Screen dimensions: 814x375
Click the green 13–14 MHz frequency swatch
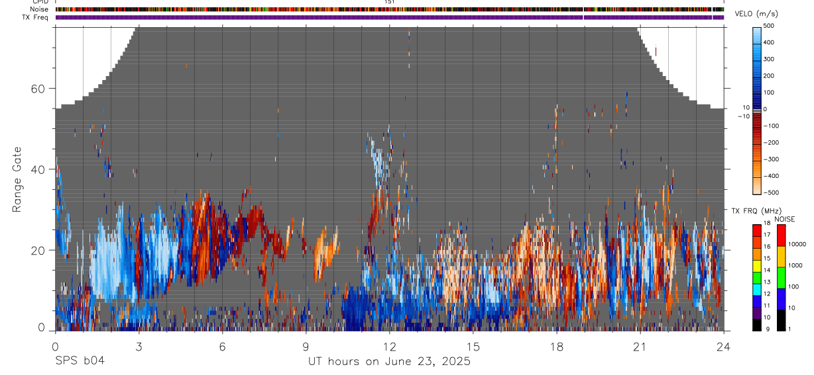[757, 278]
